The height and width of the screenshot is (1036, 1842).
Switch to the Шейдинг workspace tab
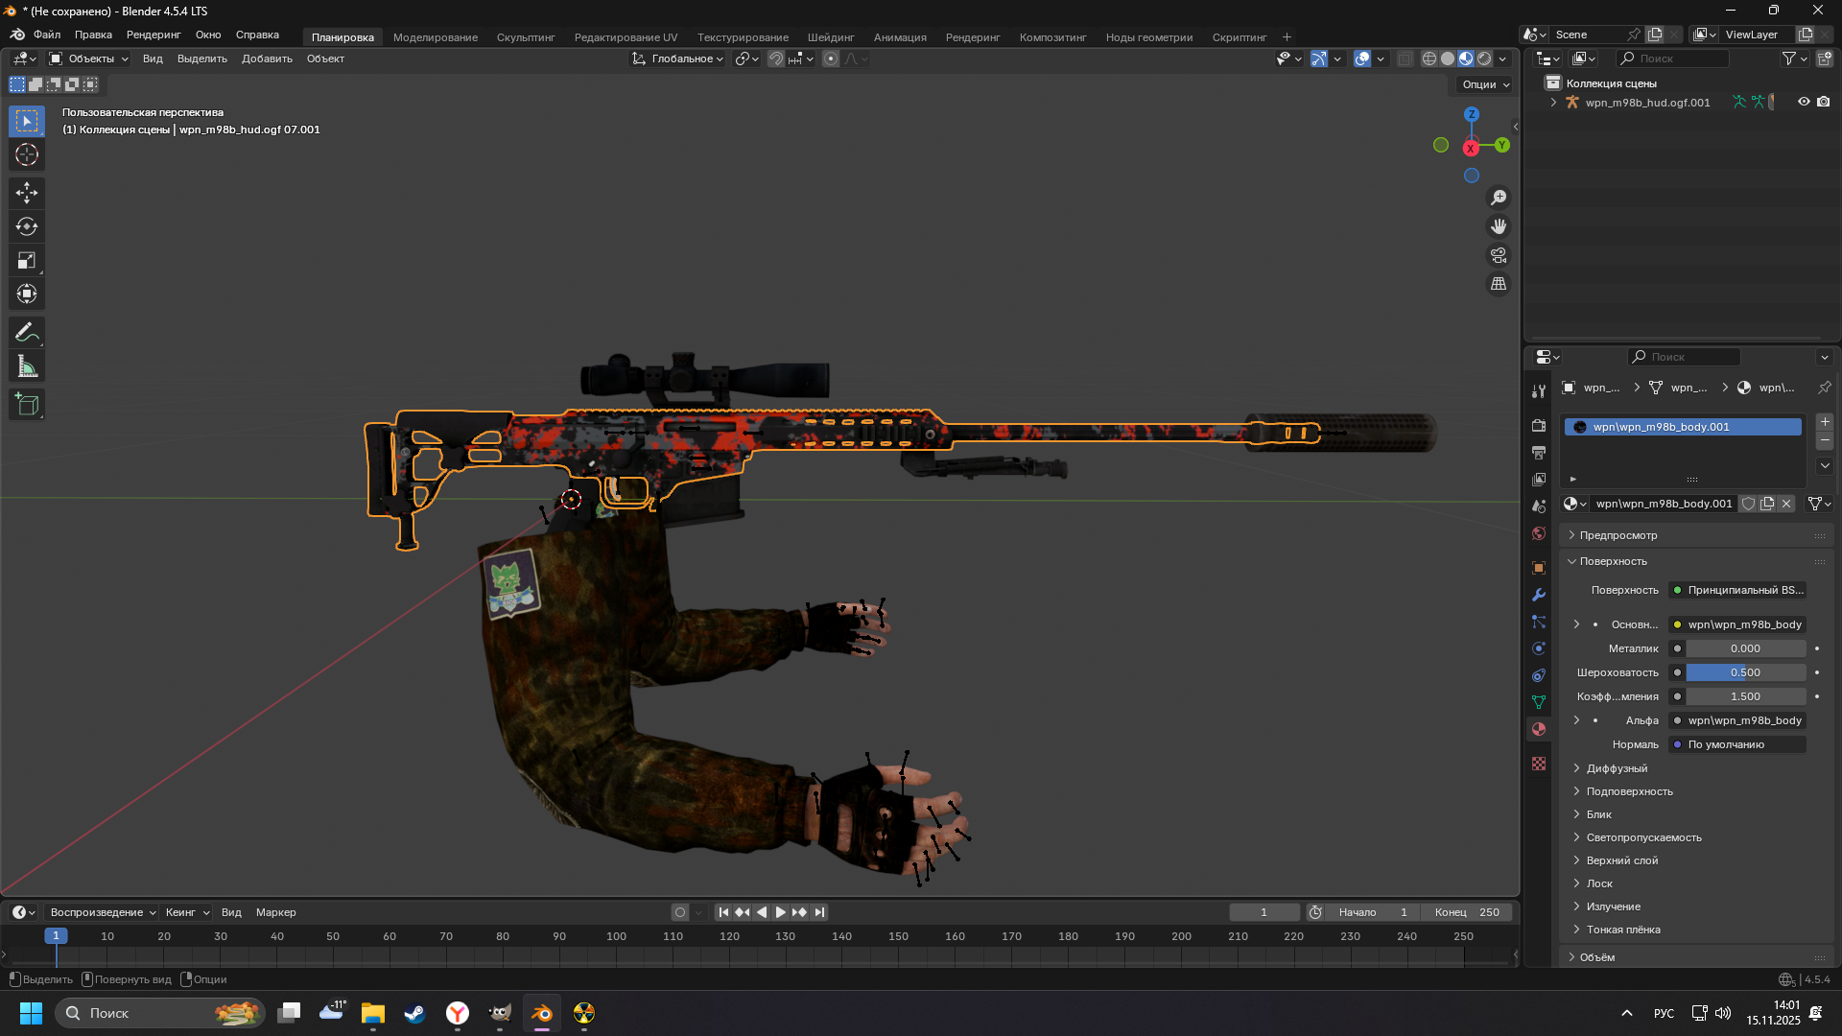pyautogui.click(x=830, y=37)
